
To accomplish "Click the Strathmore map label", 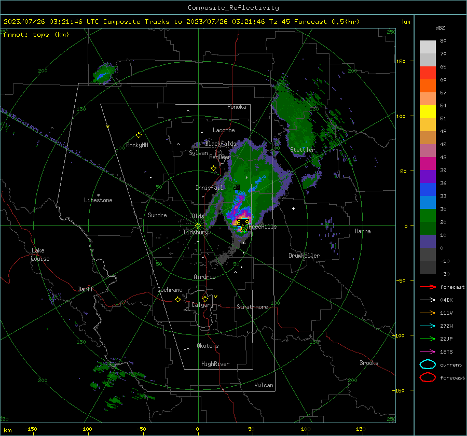I will click(x=252, y=307).
